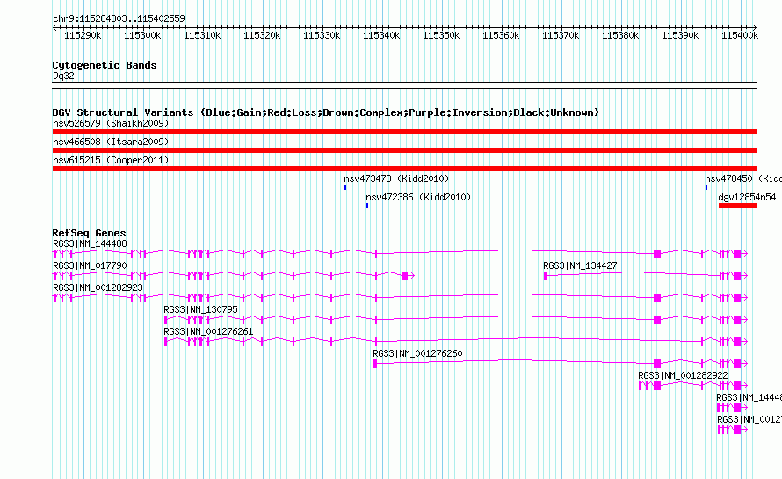Click the blue gain marker under nsv472386

point(367,206)
